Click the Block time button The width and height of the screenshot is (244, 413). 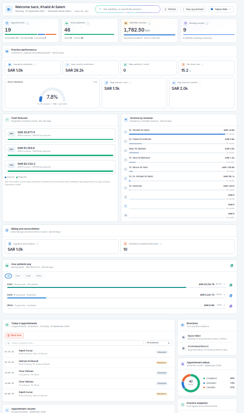[14, 335]
